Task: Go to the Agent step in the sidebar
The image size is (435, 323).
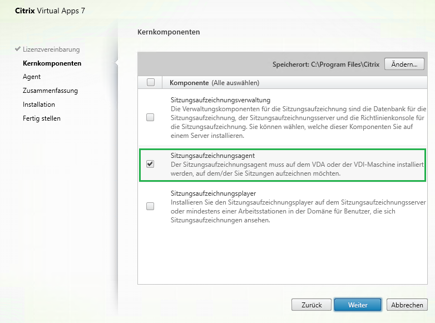Action: pyautogui.click(x=32, y=77)
